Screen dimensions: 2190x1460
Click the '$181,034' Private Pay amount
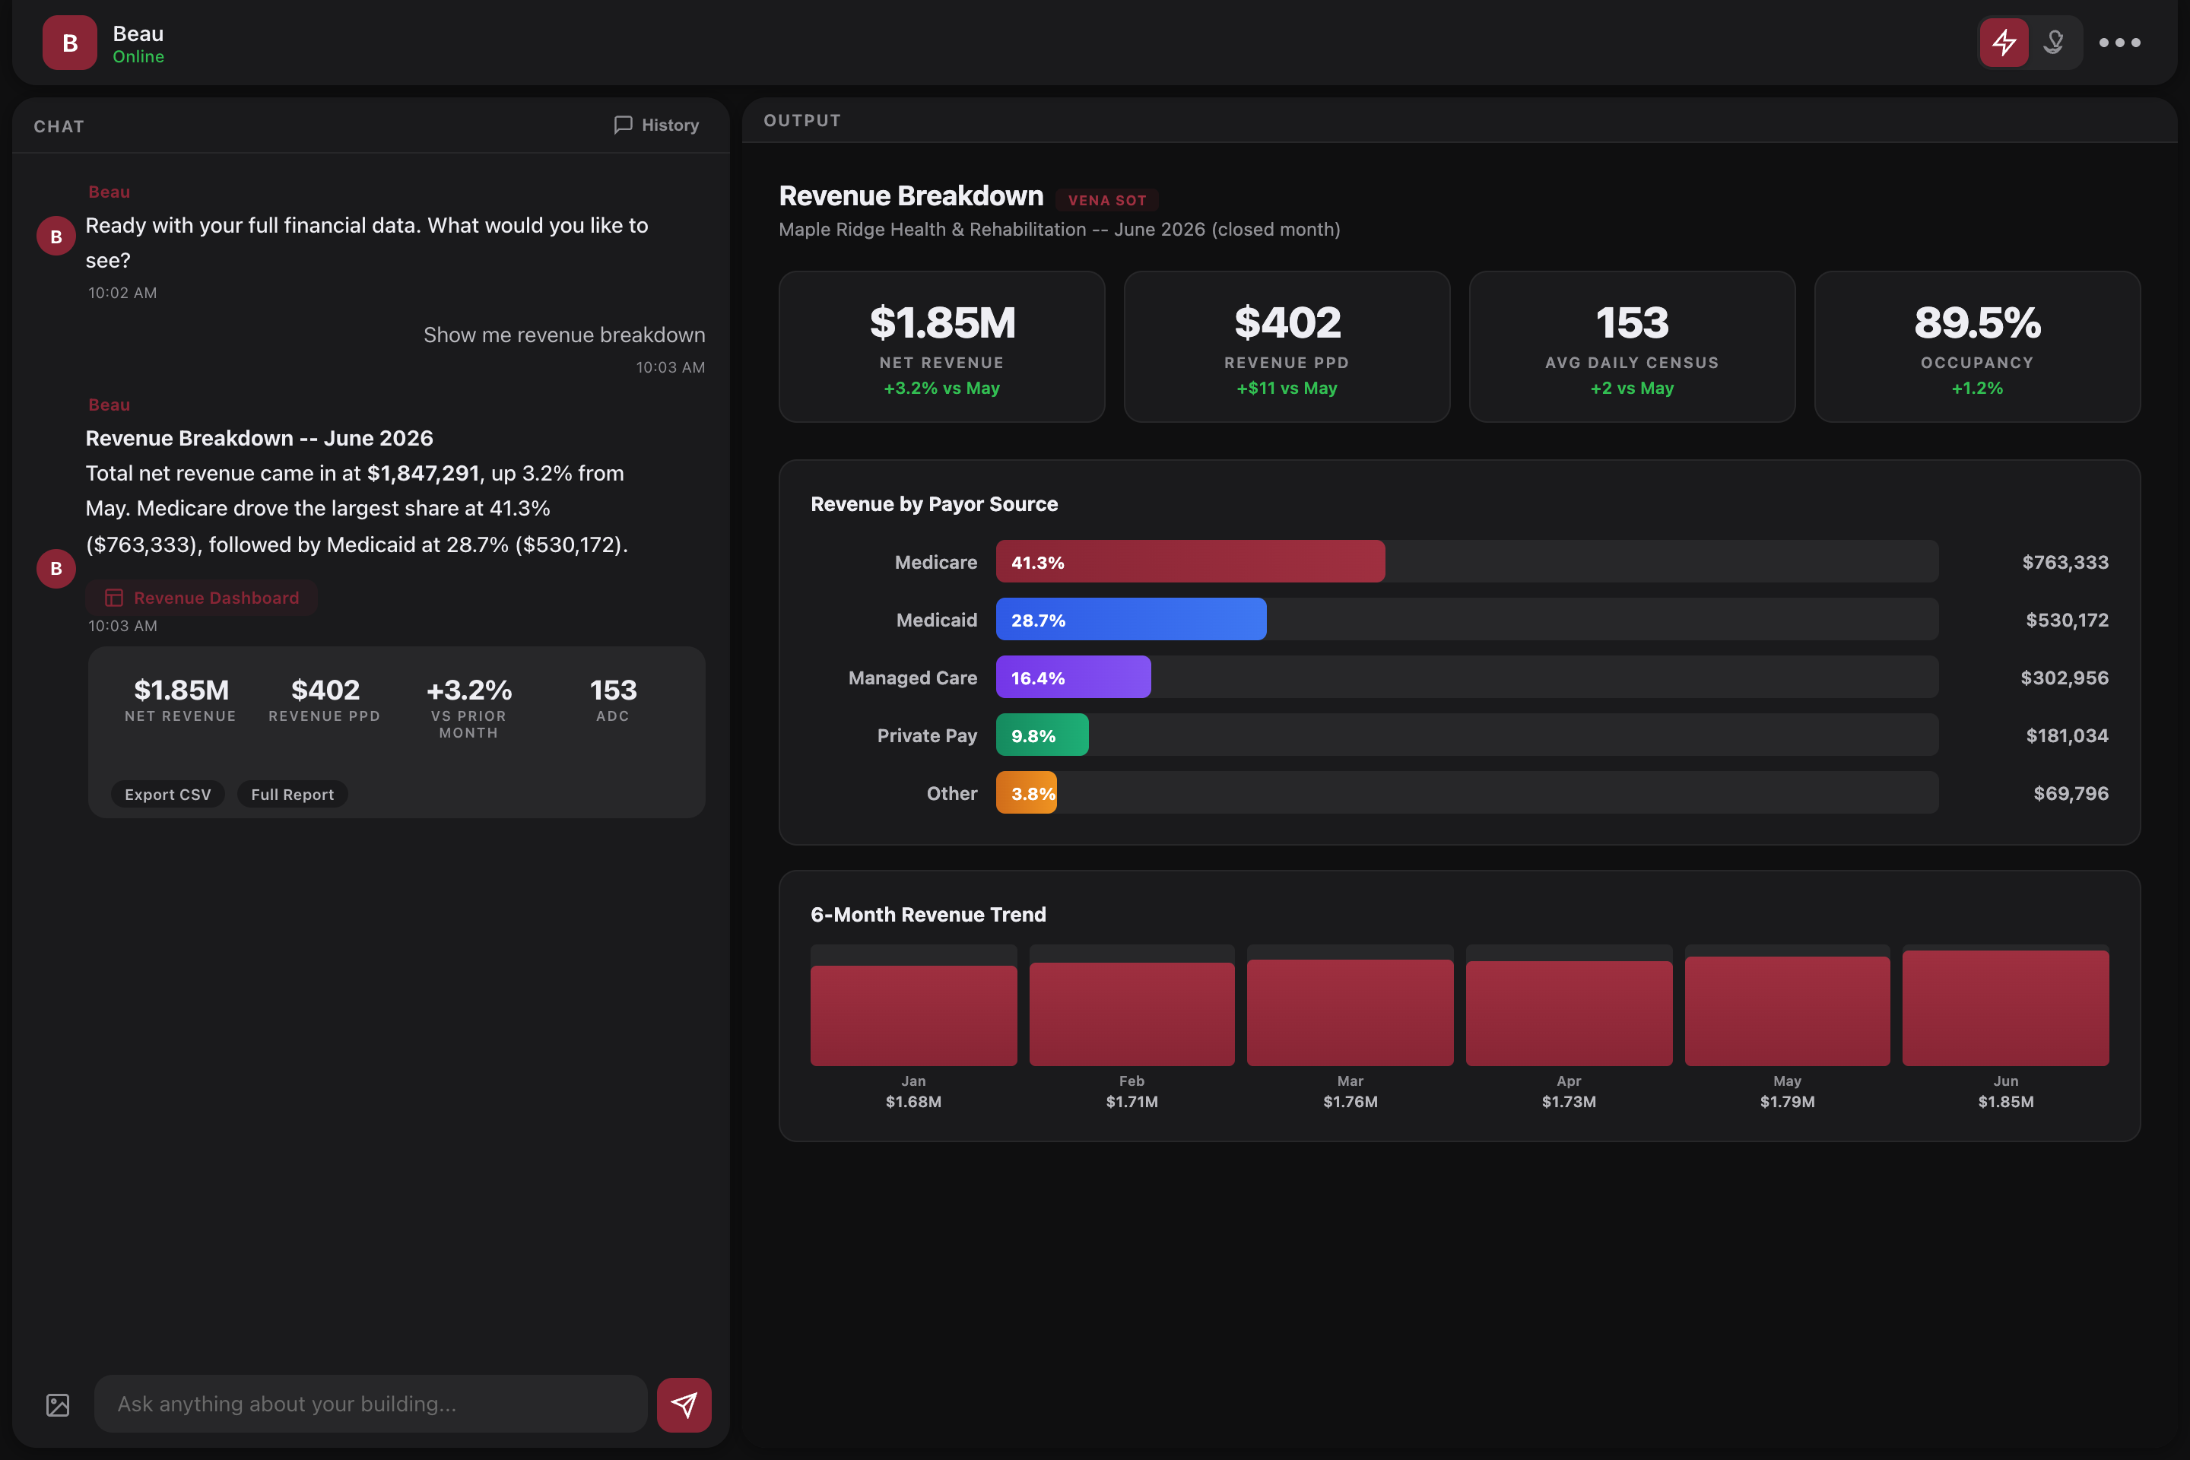pyautogui.click(x=2066, y=735)
